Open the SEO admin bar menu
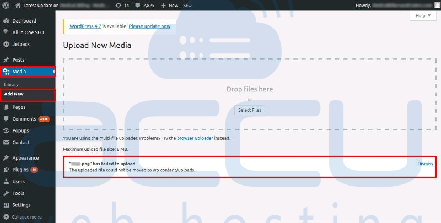 pos(187,6)
